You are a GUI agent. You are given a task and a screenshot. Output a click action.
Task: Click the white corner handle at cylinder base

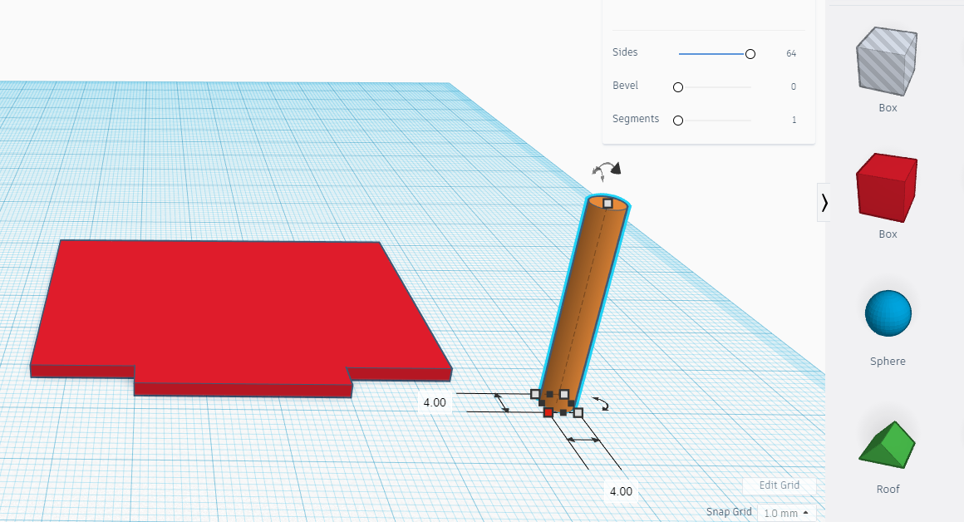(577, 411)
